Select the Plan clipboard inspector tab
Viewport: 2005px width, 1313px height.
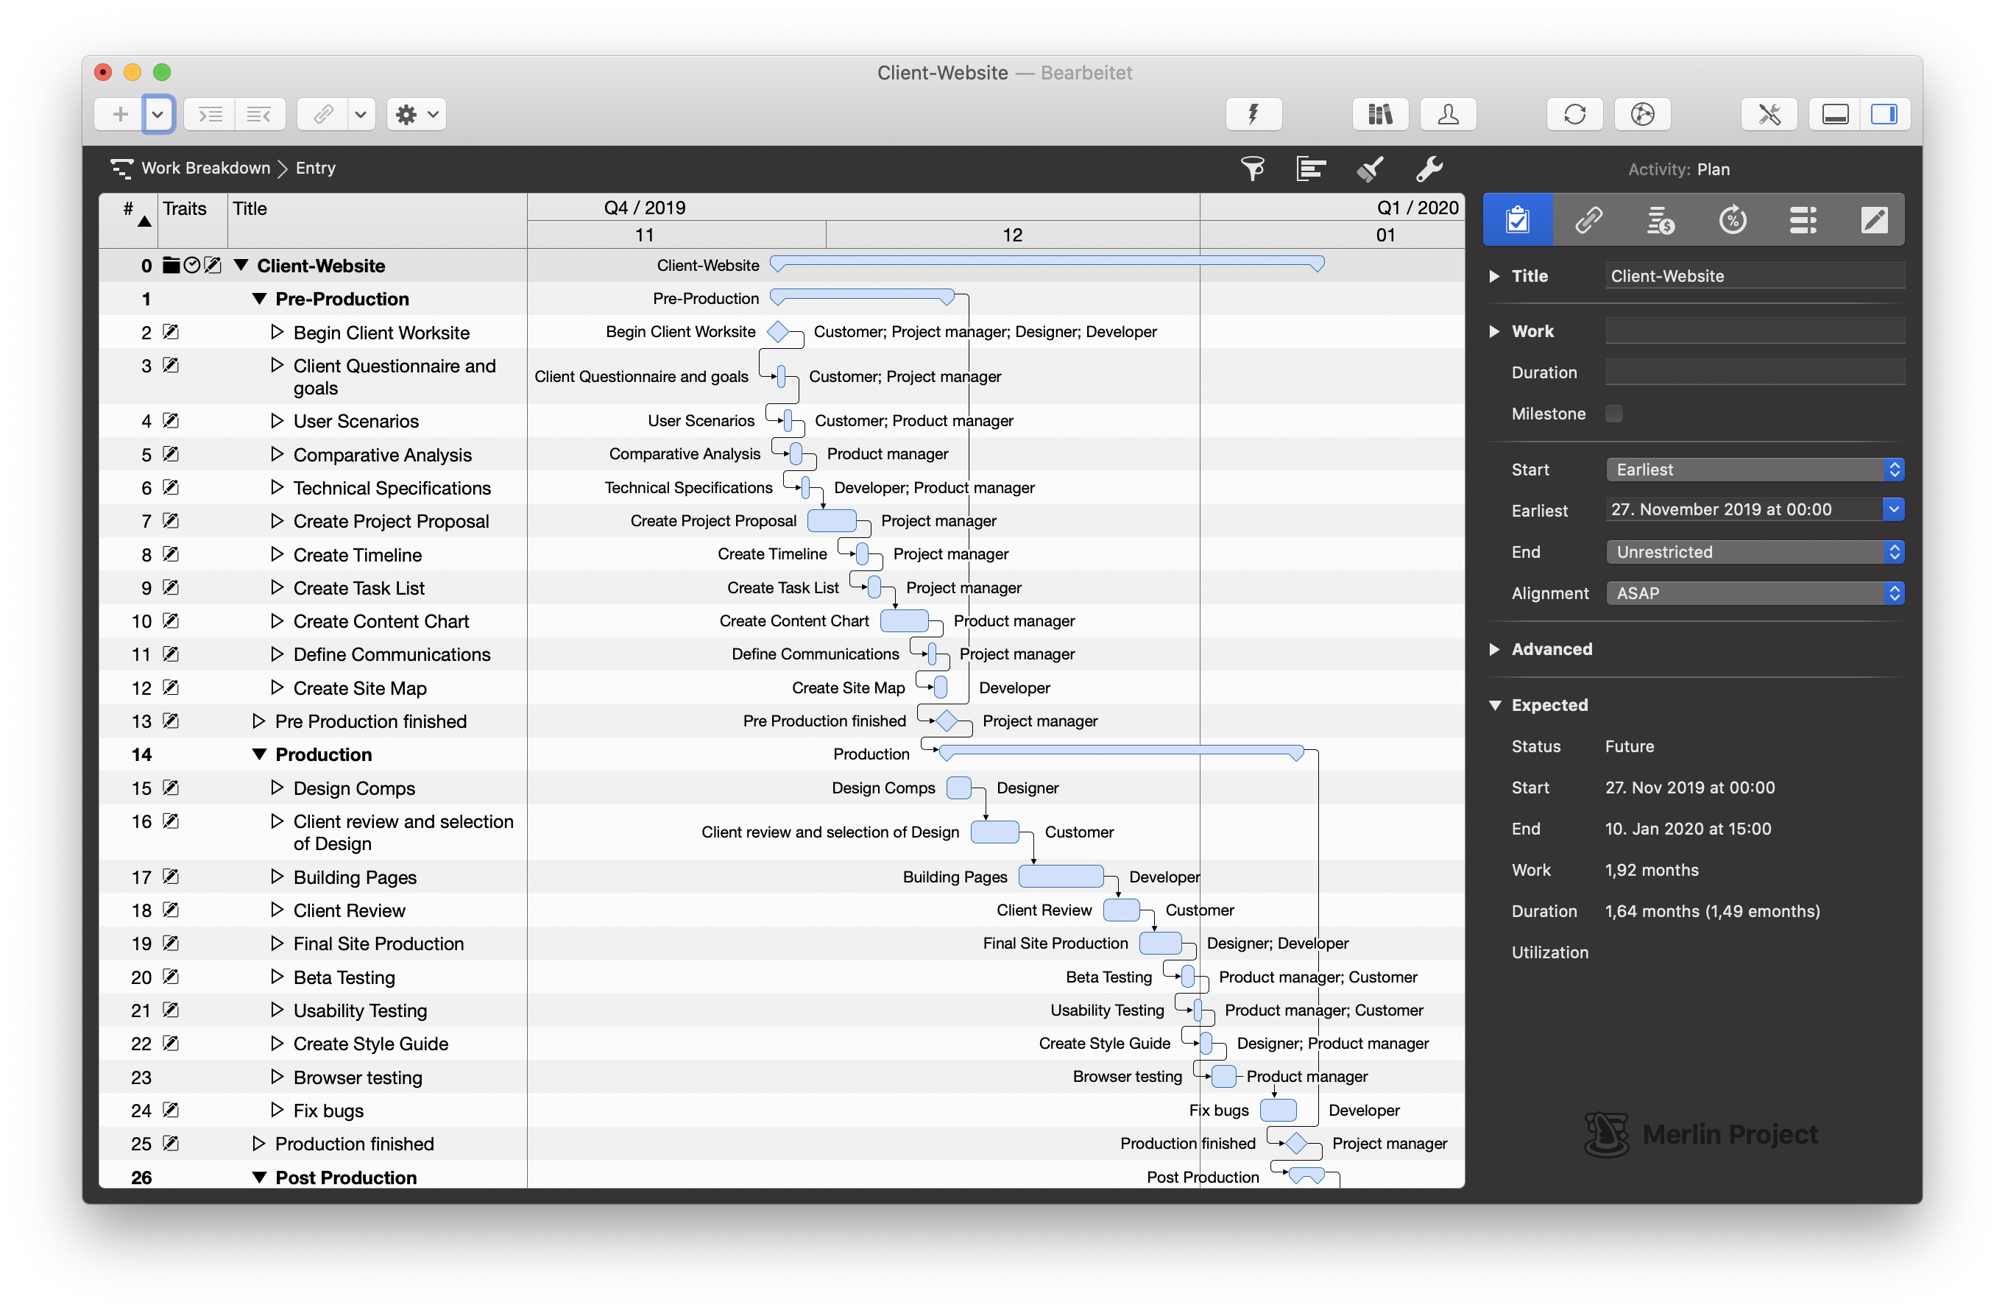click(1517, 220)
